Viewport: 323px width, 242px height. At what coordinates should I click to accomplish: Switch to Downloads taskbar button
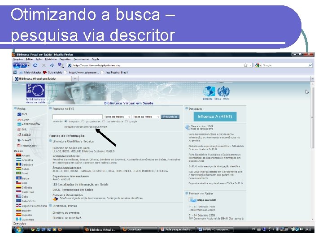(139, 229)
